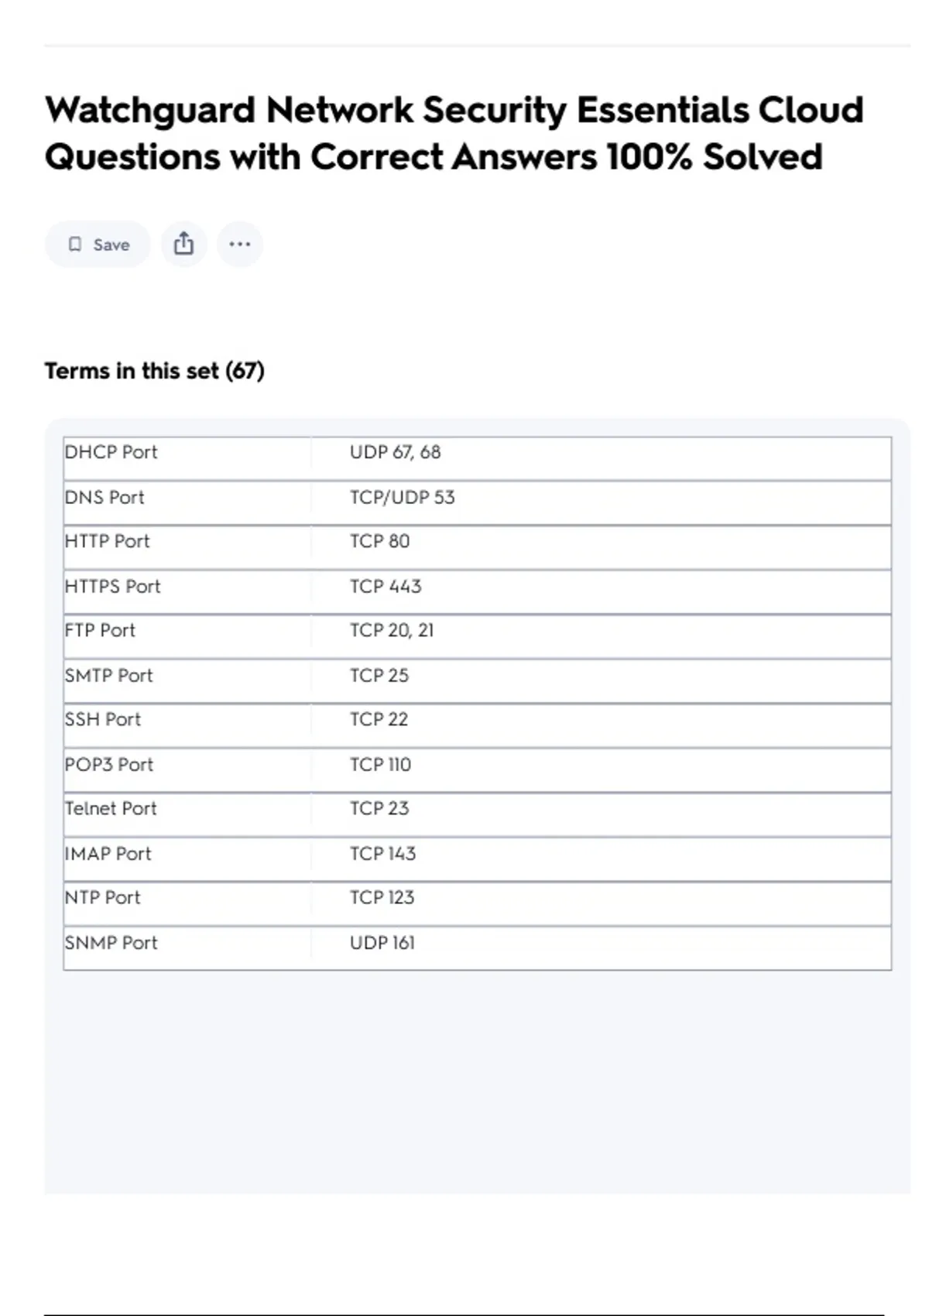Viewport: 929px width, 1316px height.
Task: Click the SNMP Port term
Action: [111, 943]
